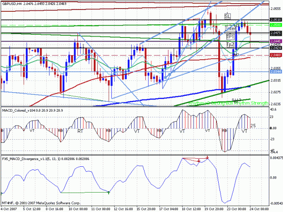This screenshot has height=212, width=283.
Task: Click the 23 level on MACD axis
Action: pyautogui.click(x=272, y=117)
